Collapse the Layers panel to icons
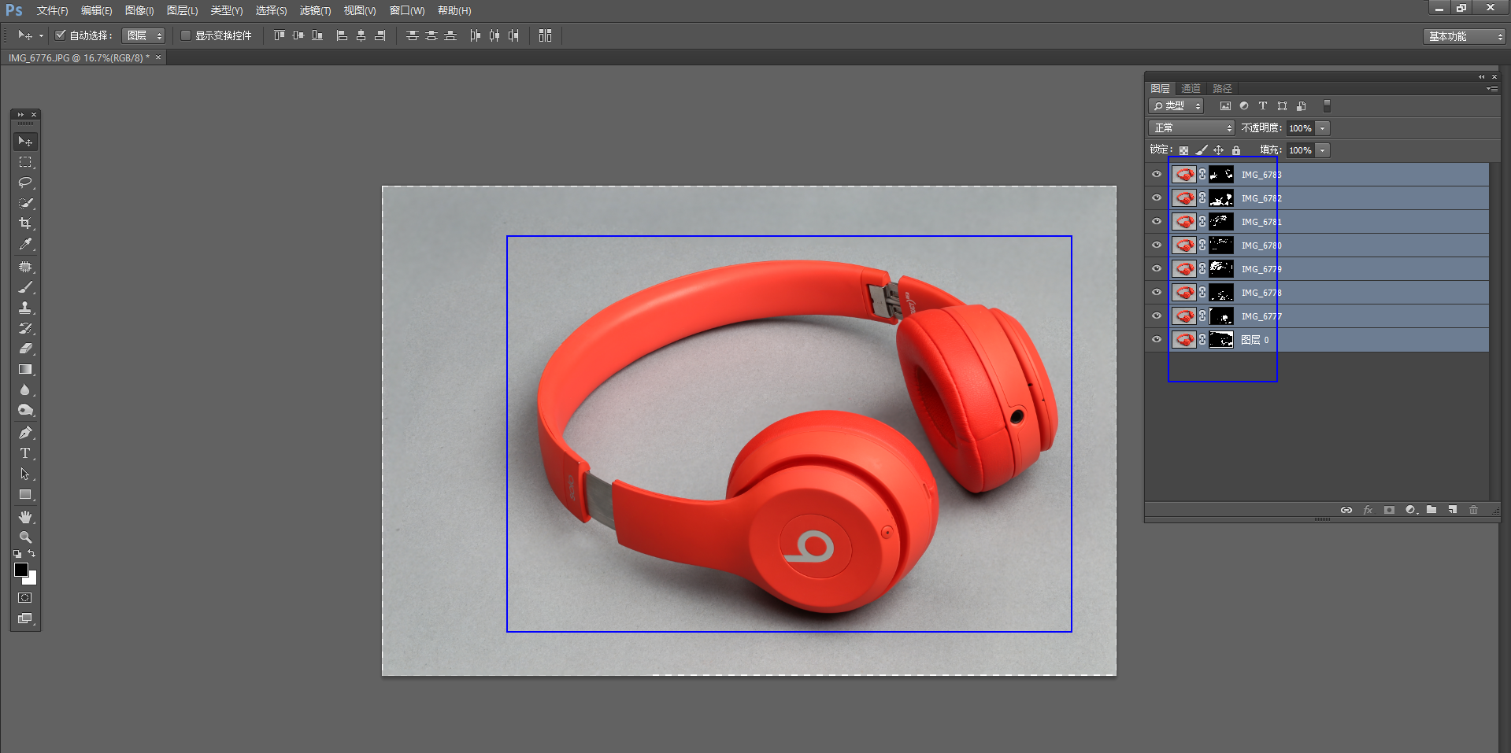Screen dimensions: 1511x753 tap(1481, 77)
